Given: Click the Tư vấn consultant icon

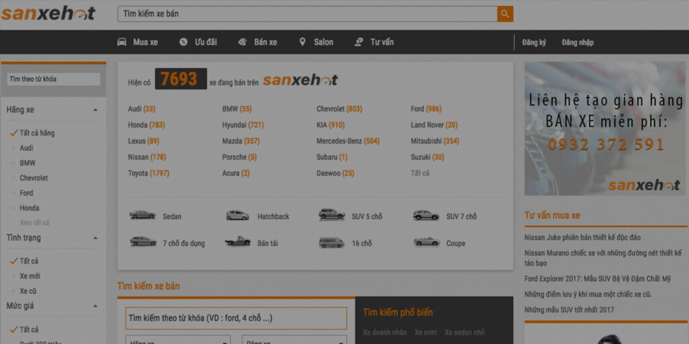Looking at the screenshot, I should pyautogui.click(x=359, y=42).
